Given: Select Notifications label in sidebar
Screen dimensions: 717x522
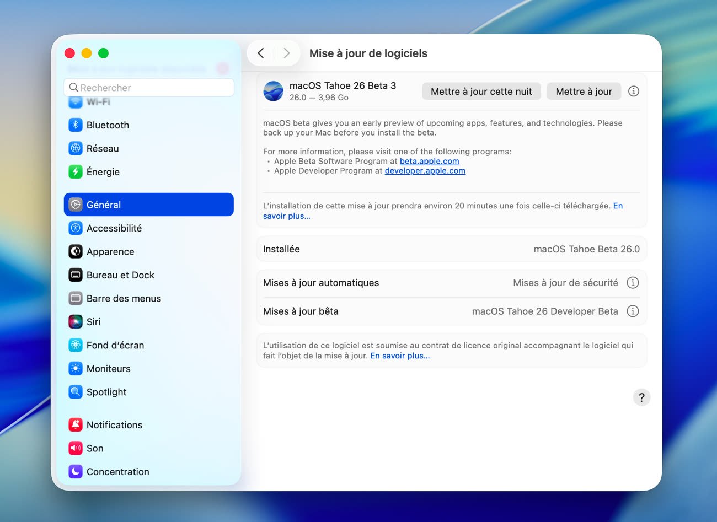Looking at the screenshot, I should 114,425.
